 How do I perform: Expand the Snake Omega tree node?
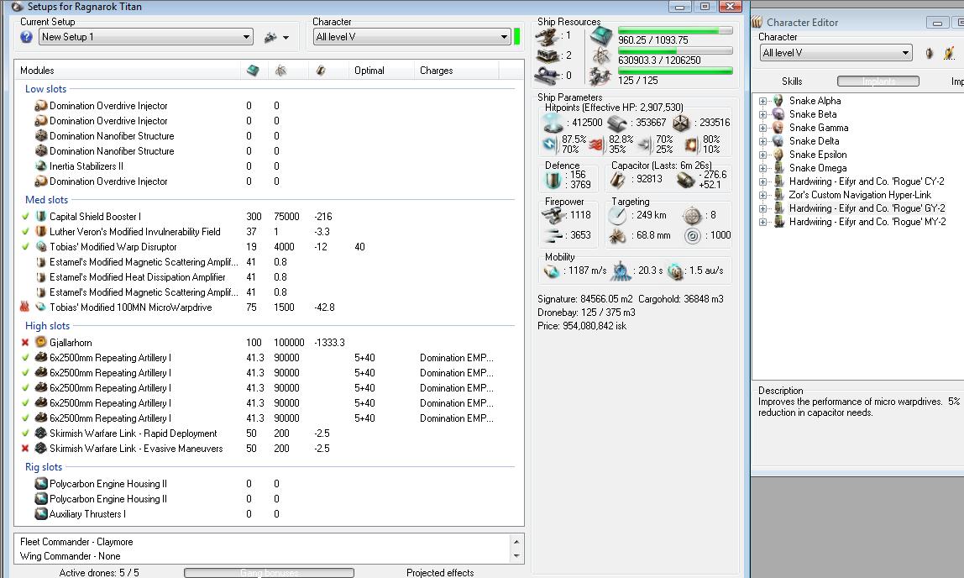[762, 168]
